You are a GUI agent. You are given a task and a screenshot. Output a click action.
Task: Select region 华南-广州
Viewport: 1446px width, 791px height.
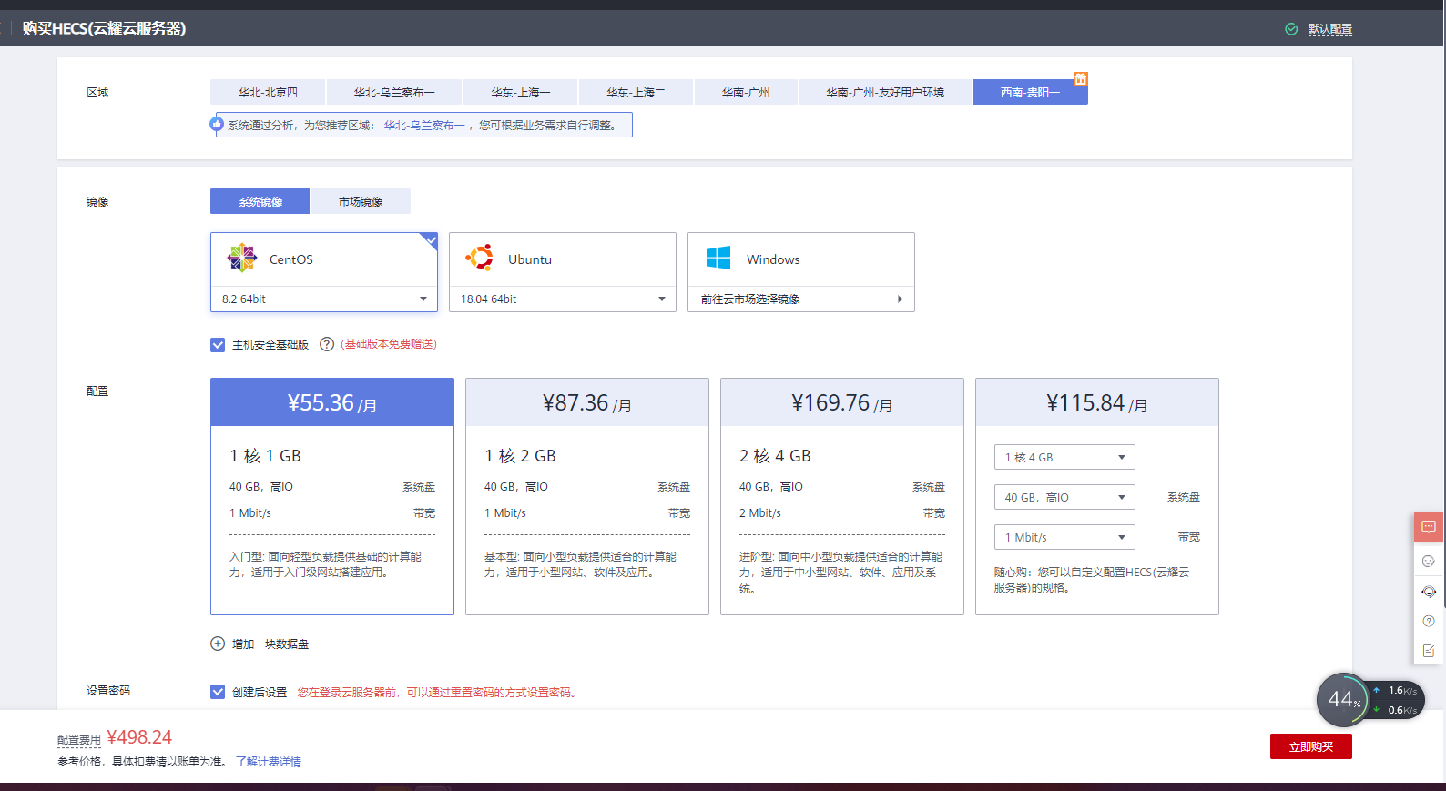746,92
